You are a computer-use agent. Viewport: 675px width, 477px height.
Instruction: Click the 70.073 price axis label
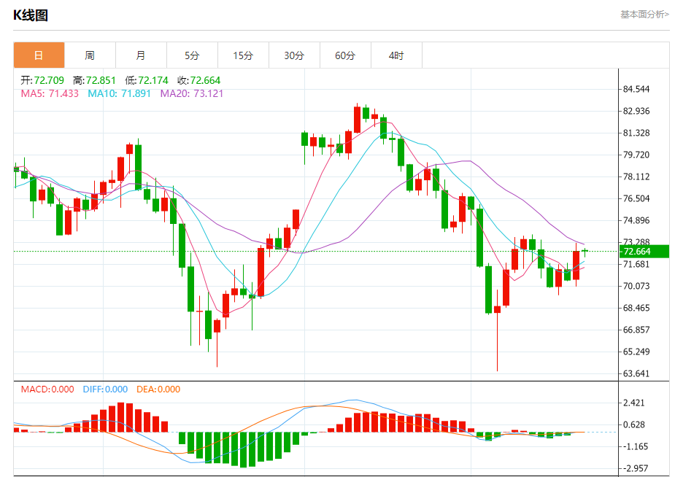[x=636, y=286]
